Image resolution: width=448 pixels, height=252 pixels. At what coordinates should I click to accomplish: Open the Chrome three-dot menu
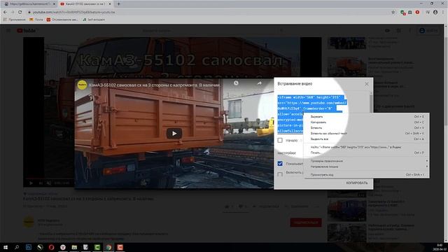coord(443,13)
